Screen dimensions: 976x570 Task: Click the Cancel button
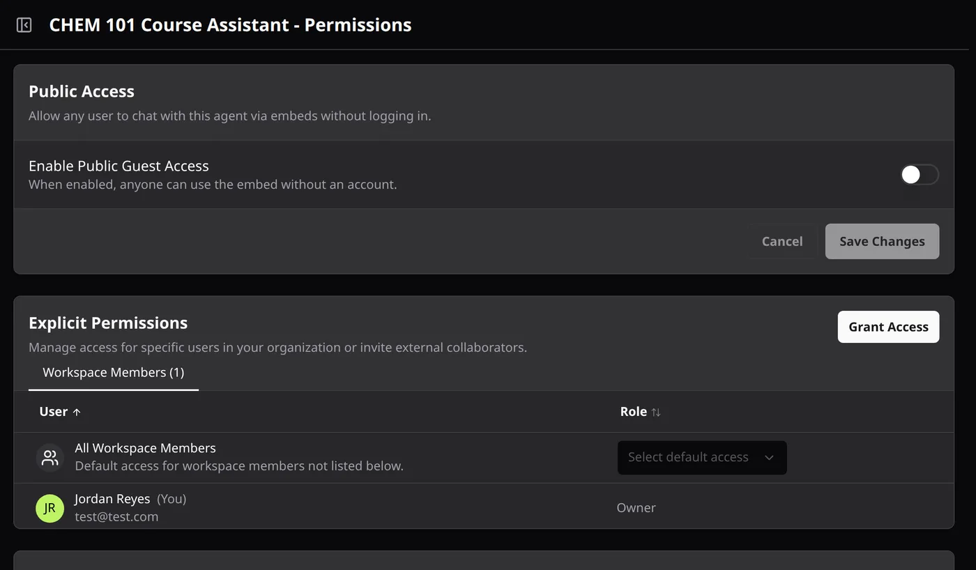[x=782, y=241]
